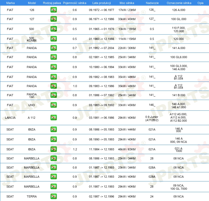Click the fuel icon in the PANDA 0.7 row
Viewport: 209px width, 201px height.
(53, 48)
